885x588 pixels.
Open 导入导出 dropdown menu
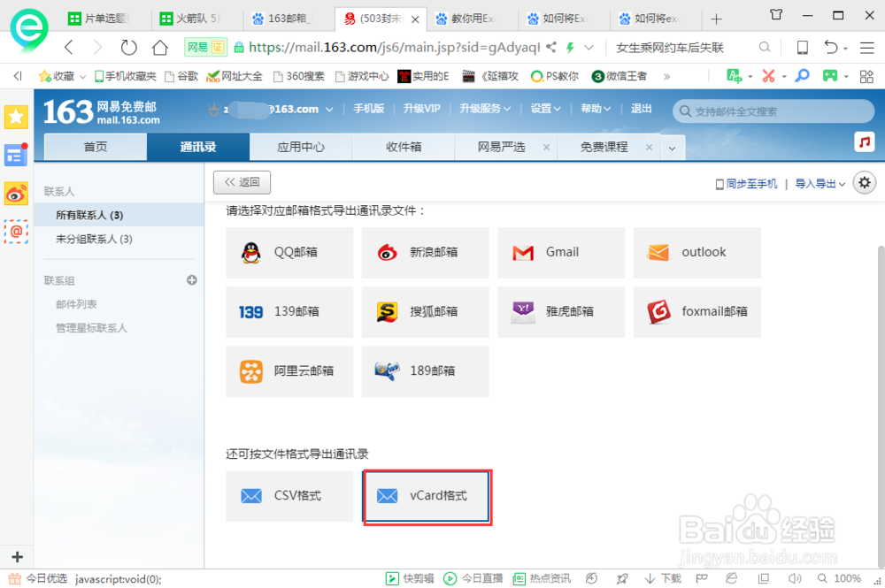pyautogui.click(x=820, y=184)
